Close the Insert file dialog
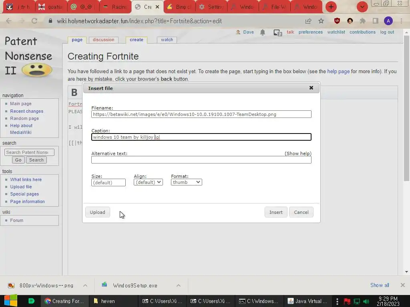 point(311,88)
